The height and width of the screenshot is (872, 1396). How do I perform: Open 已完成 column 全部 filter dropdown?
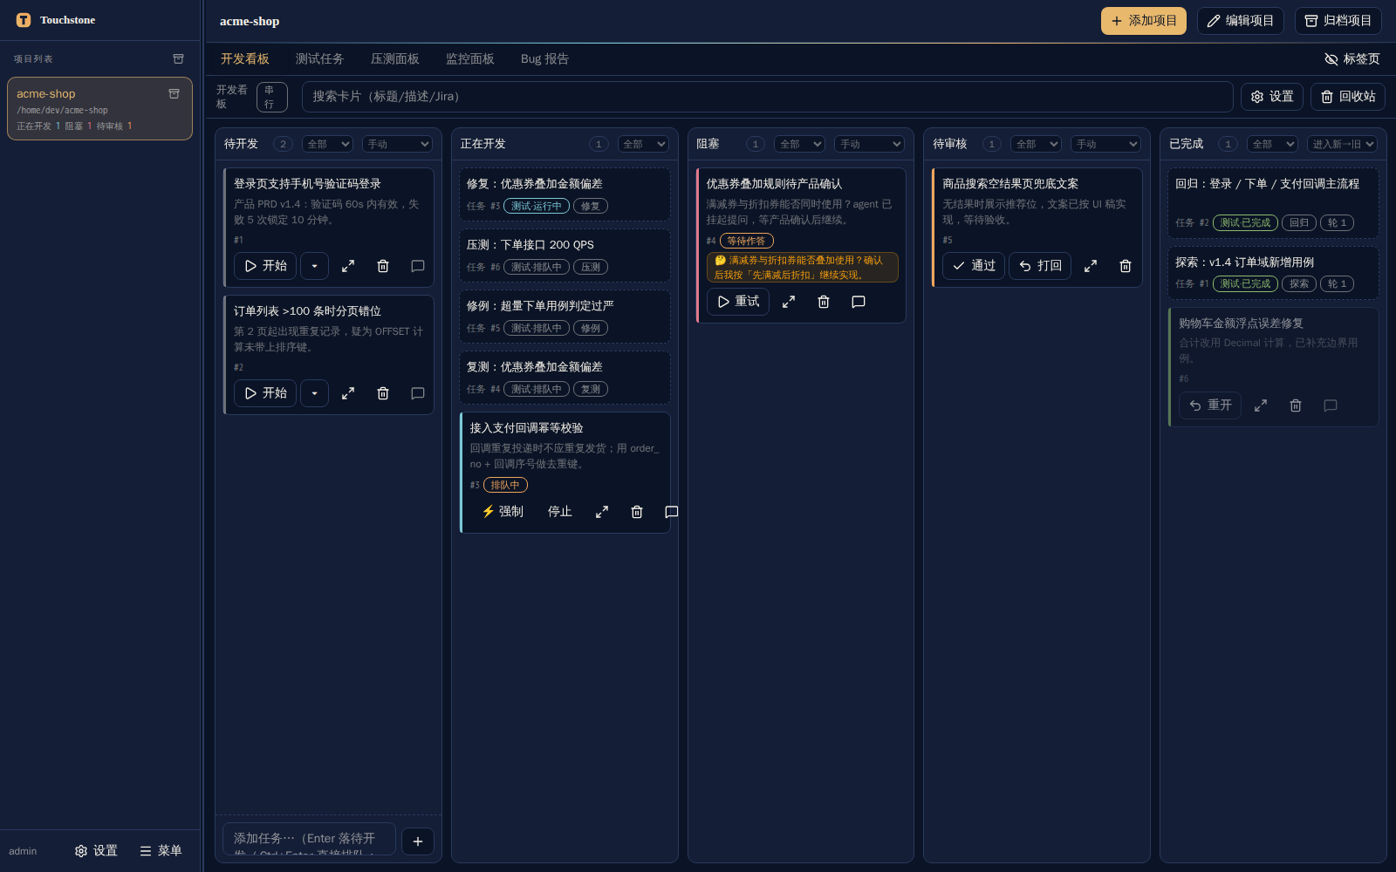click(1272, 144)
